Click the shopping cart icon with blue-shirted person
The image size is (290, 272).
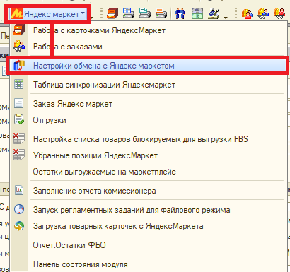[x=263, y=13]
